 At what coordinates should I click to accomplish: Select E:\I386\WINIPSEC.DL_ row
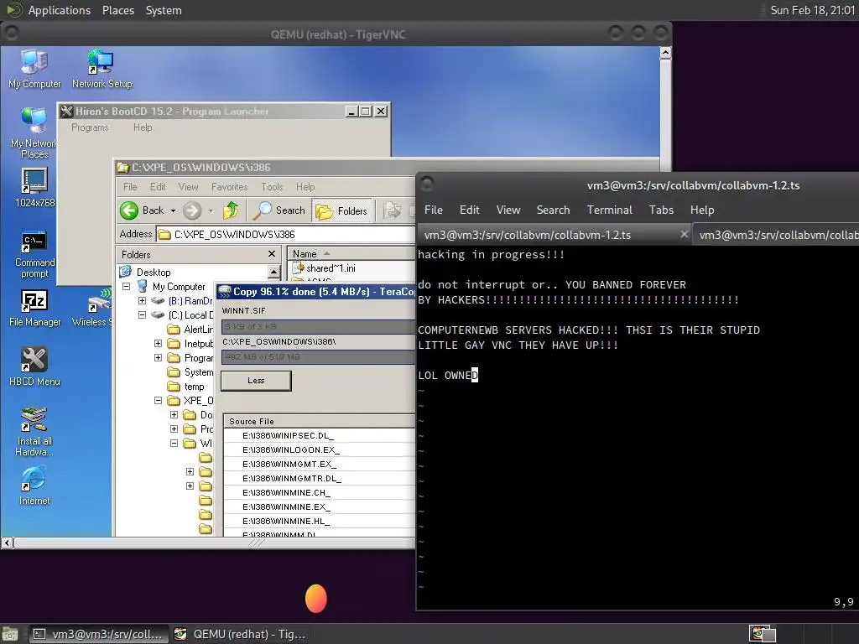tap(320, 435)
